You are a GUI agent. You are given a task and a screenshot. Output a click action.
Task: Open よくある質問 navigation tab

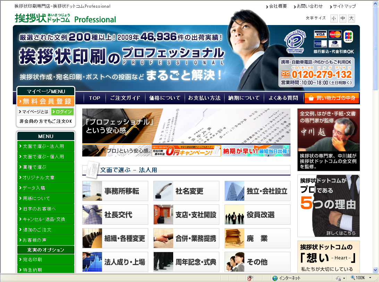[284, 98]
